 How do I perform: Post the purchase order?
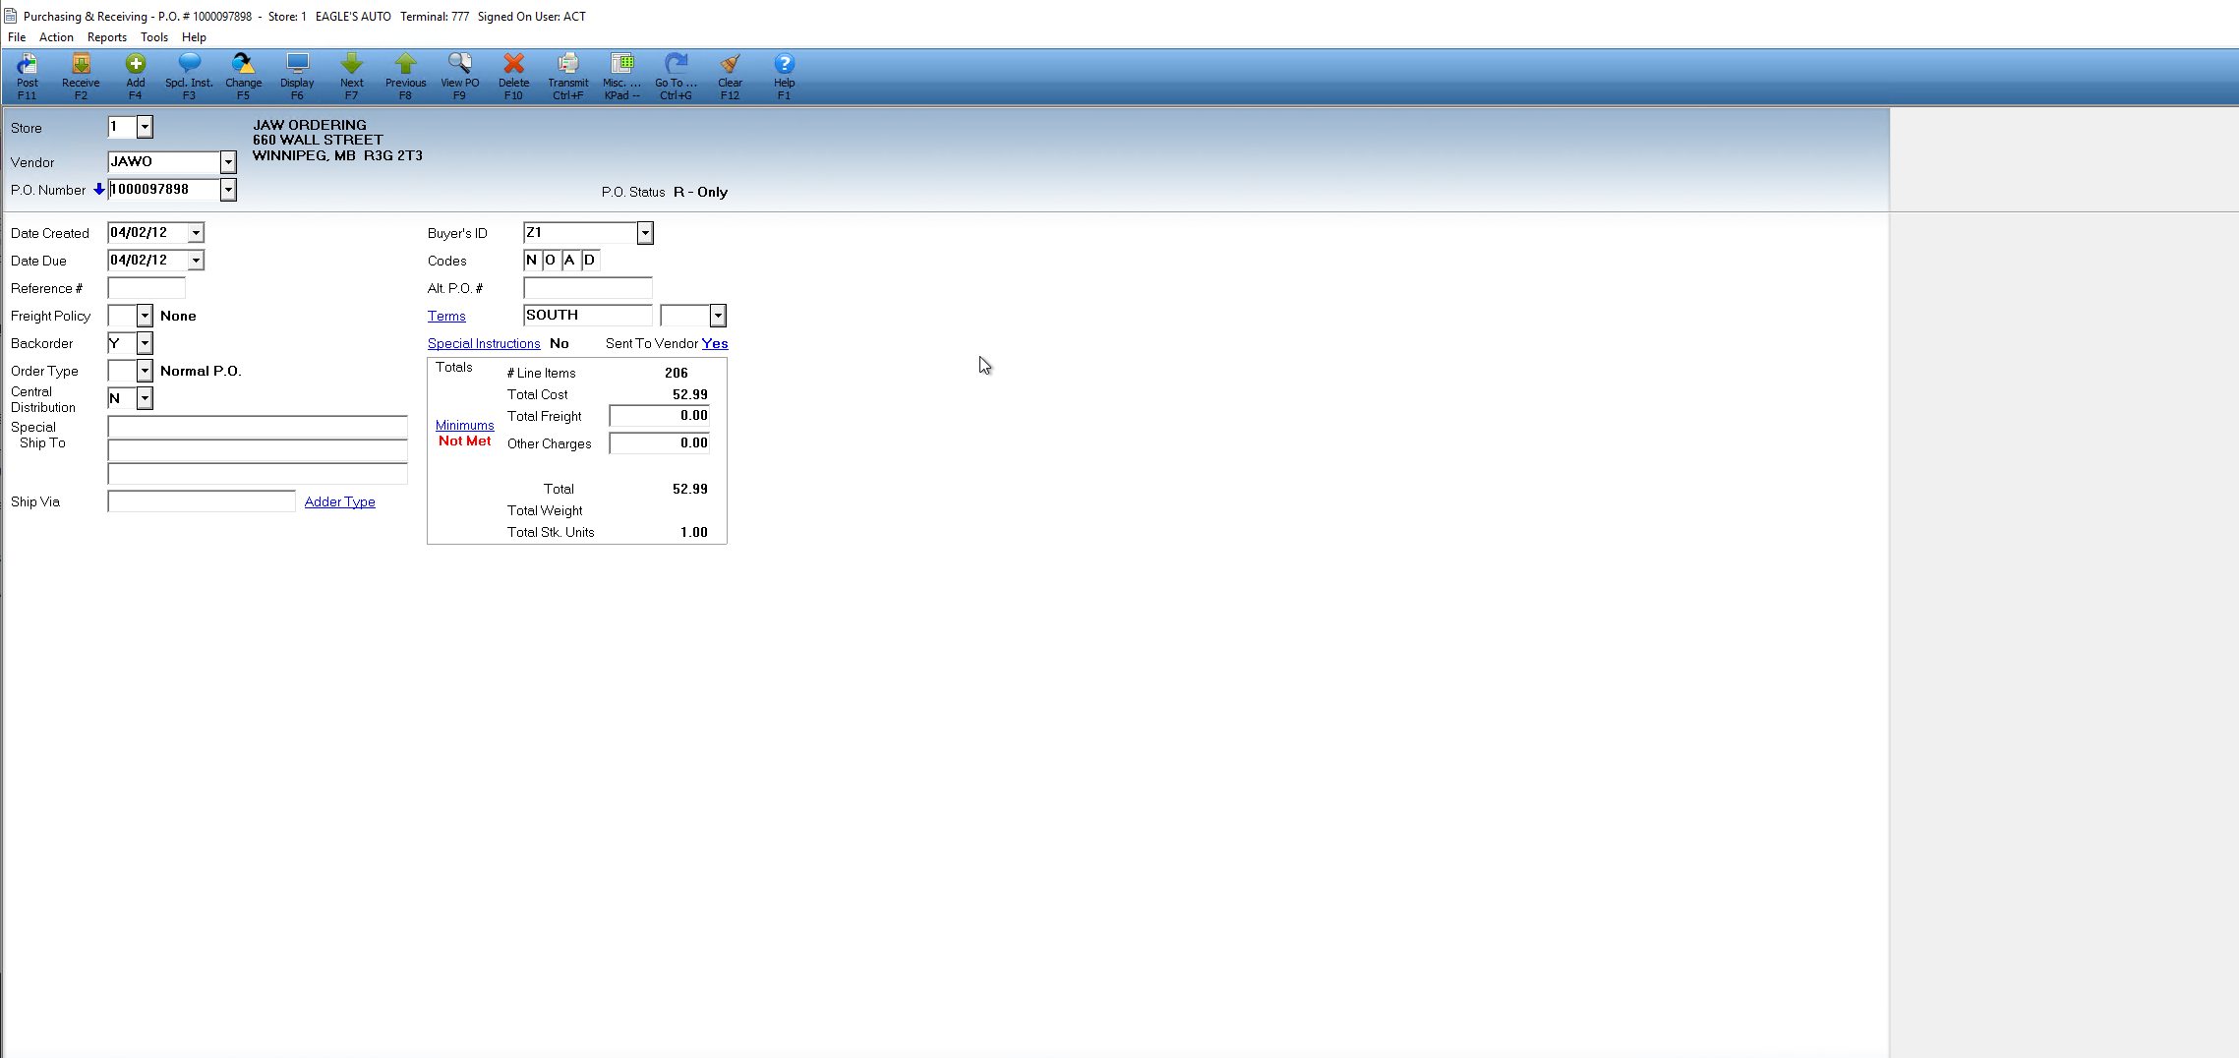(27, 77)
